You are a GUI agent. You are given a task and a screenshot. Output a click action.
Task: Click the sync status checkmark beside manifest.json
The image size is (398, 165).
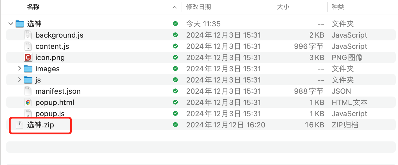click(175, 91)
